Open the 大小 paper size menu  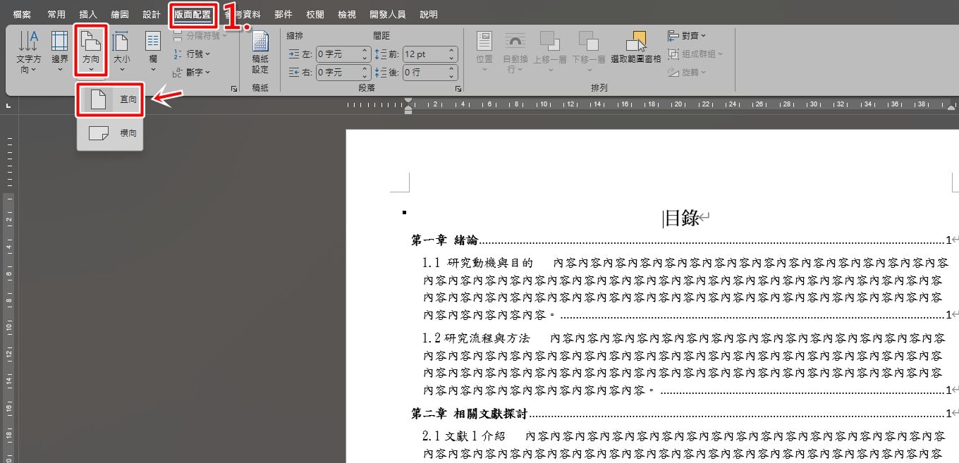pyautogui.click(x=122, y=52)
